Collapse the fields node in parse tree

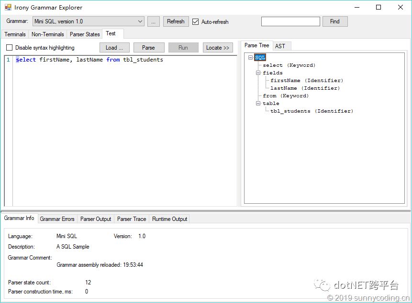click(258, 73)
